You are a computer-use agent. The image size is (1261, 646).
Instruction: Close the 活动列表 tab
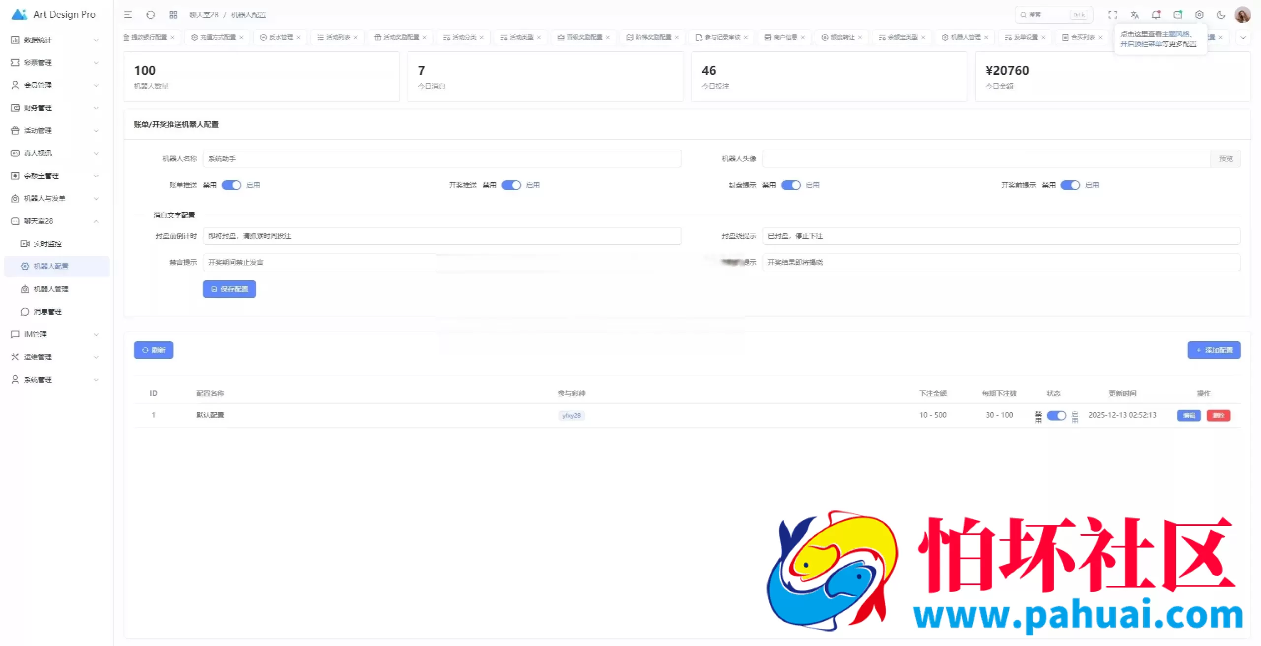point(356,37)
